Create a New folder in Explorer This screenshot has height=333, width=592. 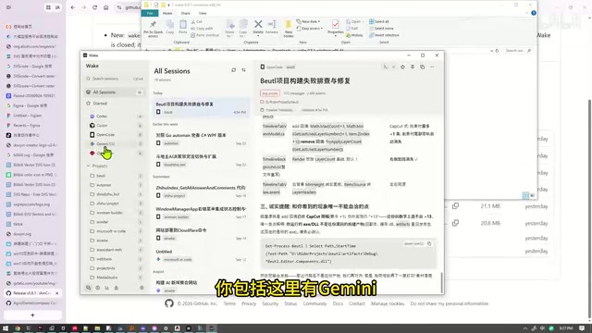pos(288,29)
